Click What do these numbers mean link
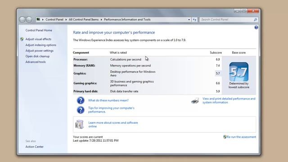Screen dimensions: 288x162 [108, 100]
